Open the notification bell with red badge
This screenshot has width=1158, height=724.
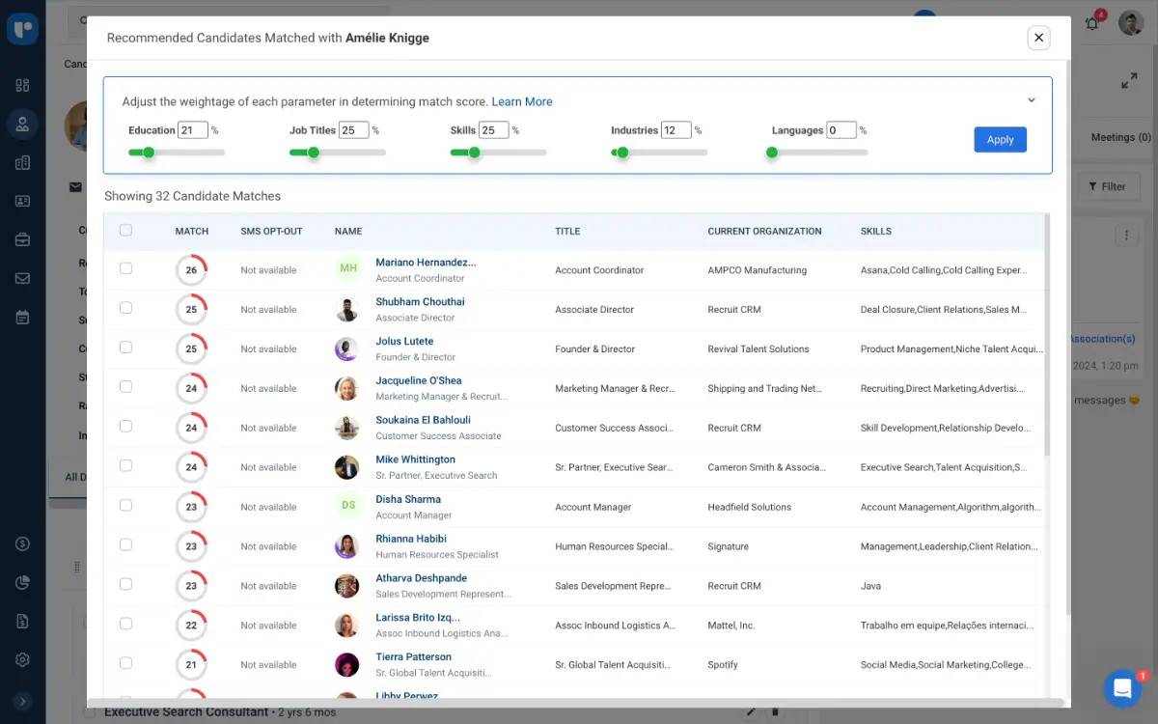point(1091,21)
